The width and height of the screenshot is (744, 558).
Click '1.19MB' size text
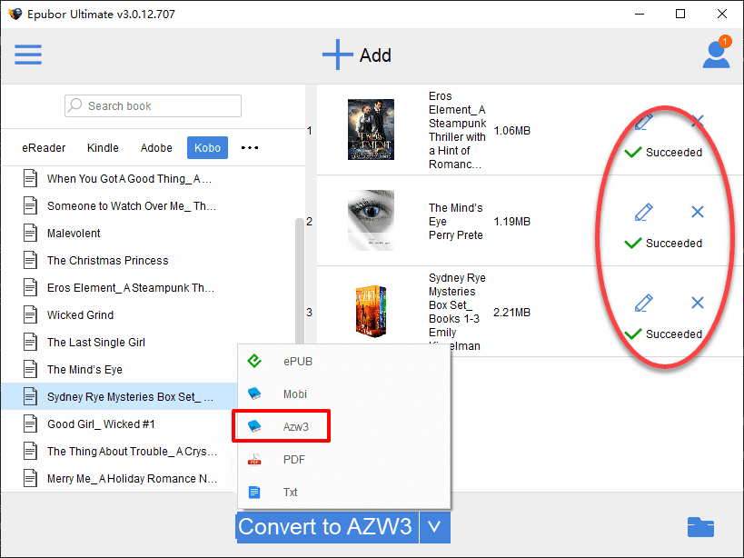click(512, 221)
